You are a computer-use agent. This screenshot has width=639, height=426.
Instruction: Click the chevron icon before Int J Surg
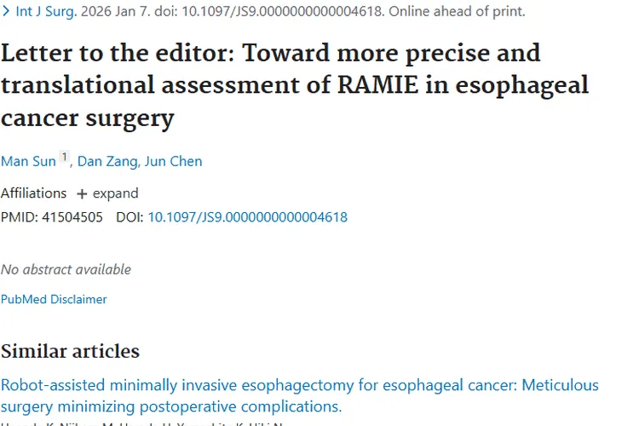tap(5, 12)
